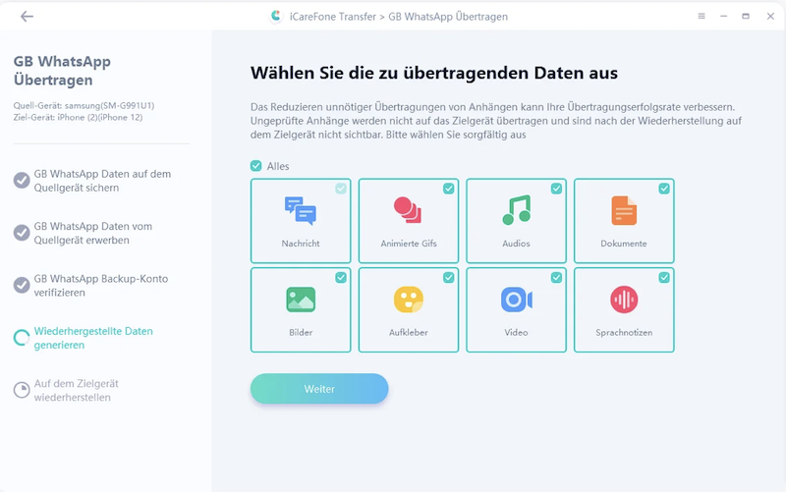Uncheck the Bilder checkbox
Image resolution: width=786 pixels, height=492 pixels.
tap(341, 278)
